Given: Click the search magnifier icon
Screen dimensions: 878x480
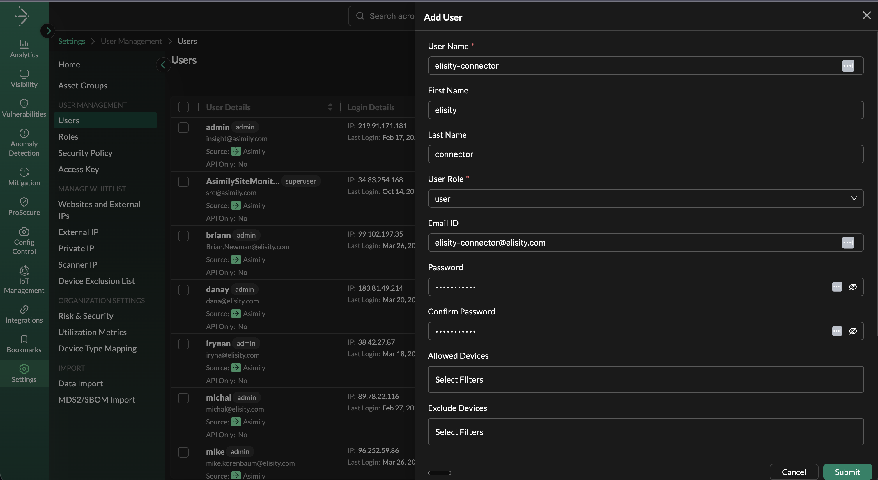Looking at the screenshot, I should [x=360, y=16].
